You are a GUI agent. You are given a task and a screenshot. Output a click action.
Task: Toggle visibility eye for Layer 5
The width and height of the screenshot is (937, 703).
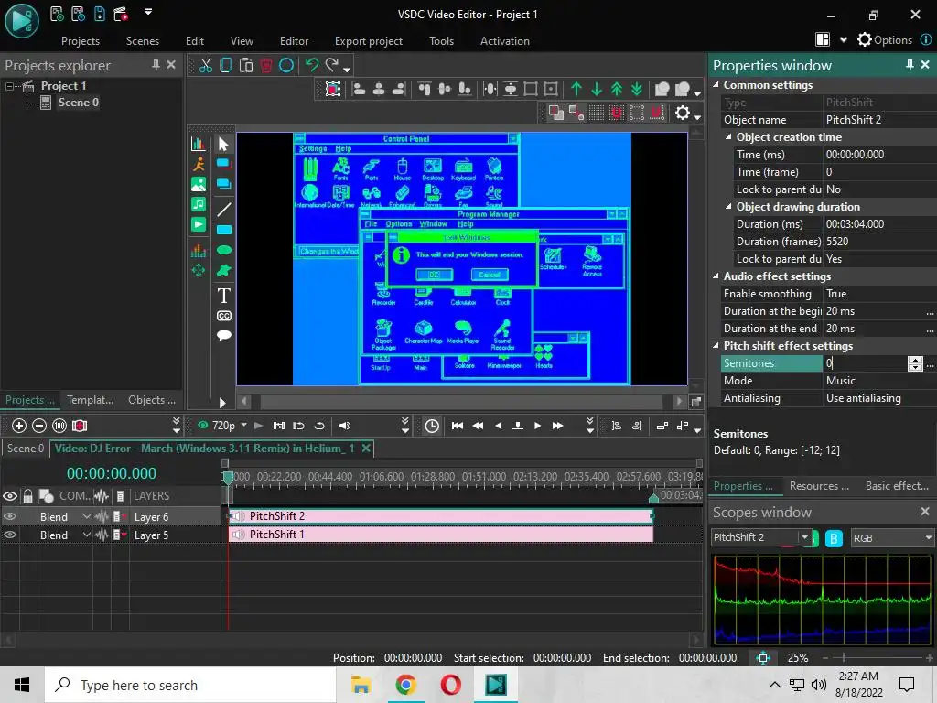(10, 535)
